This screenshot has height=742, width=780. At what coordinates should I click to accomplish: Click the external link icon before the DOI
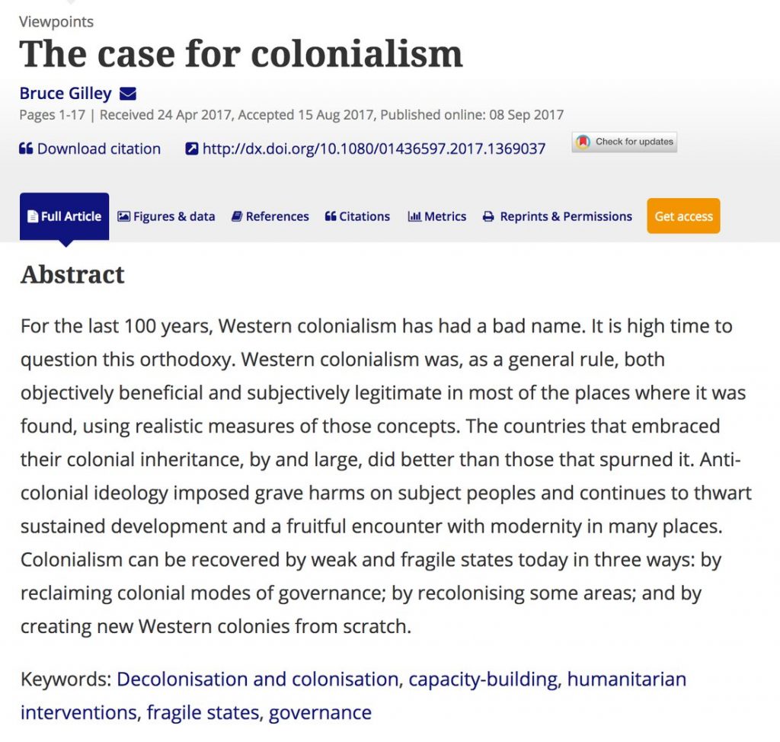[192, 149]
